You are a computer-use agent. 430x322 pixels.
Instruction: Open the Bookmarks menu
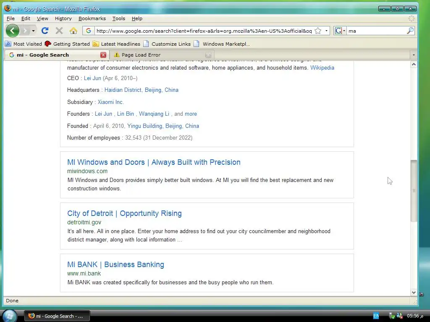click(92, 18)
